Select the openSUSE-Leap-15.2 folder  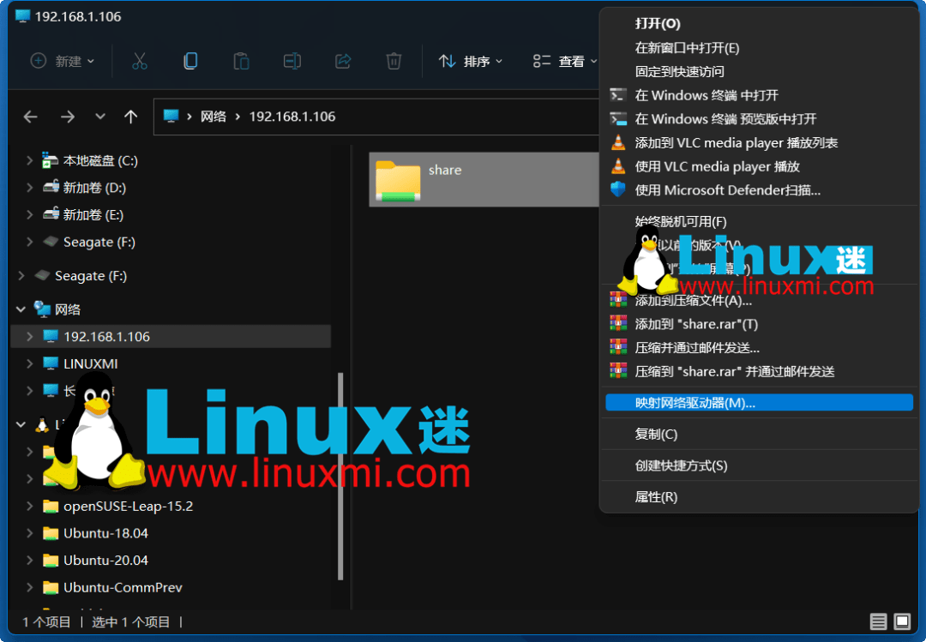128,507
